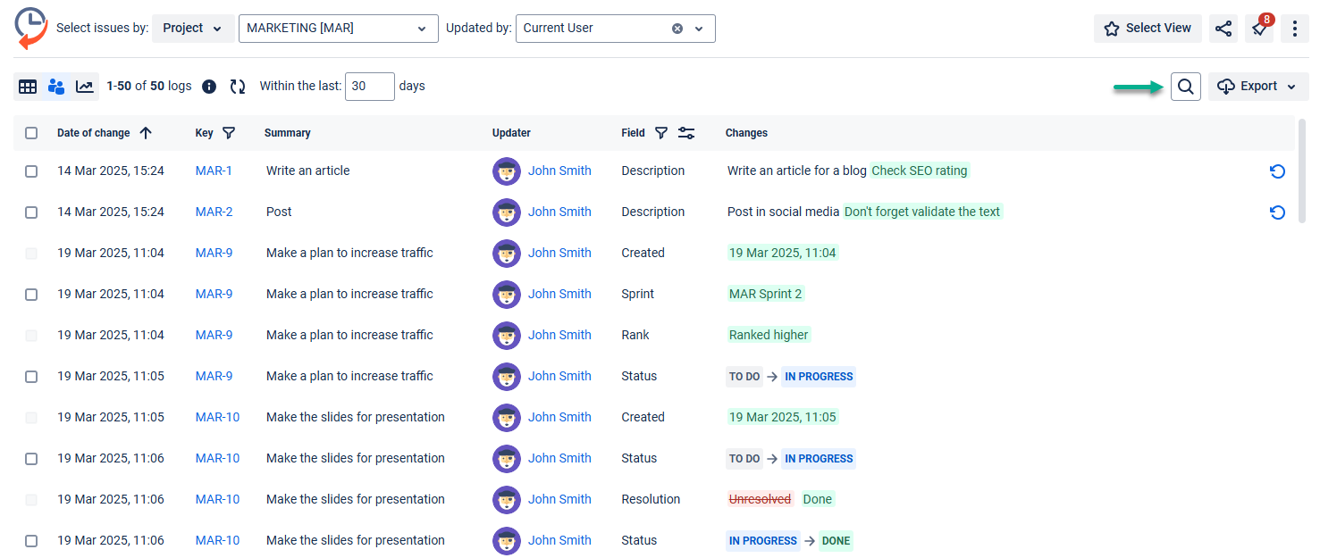Screen dimensions: 1320x558
Task: Check the MAR-9 Sprint row checkbox
Action: coord(31,295)
